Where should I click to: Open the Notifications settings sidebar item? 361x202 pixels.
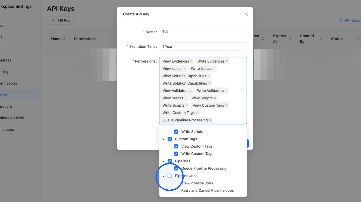(7, 130)
